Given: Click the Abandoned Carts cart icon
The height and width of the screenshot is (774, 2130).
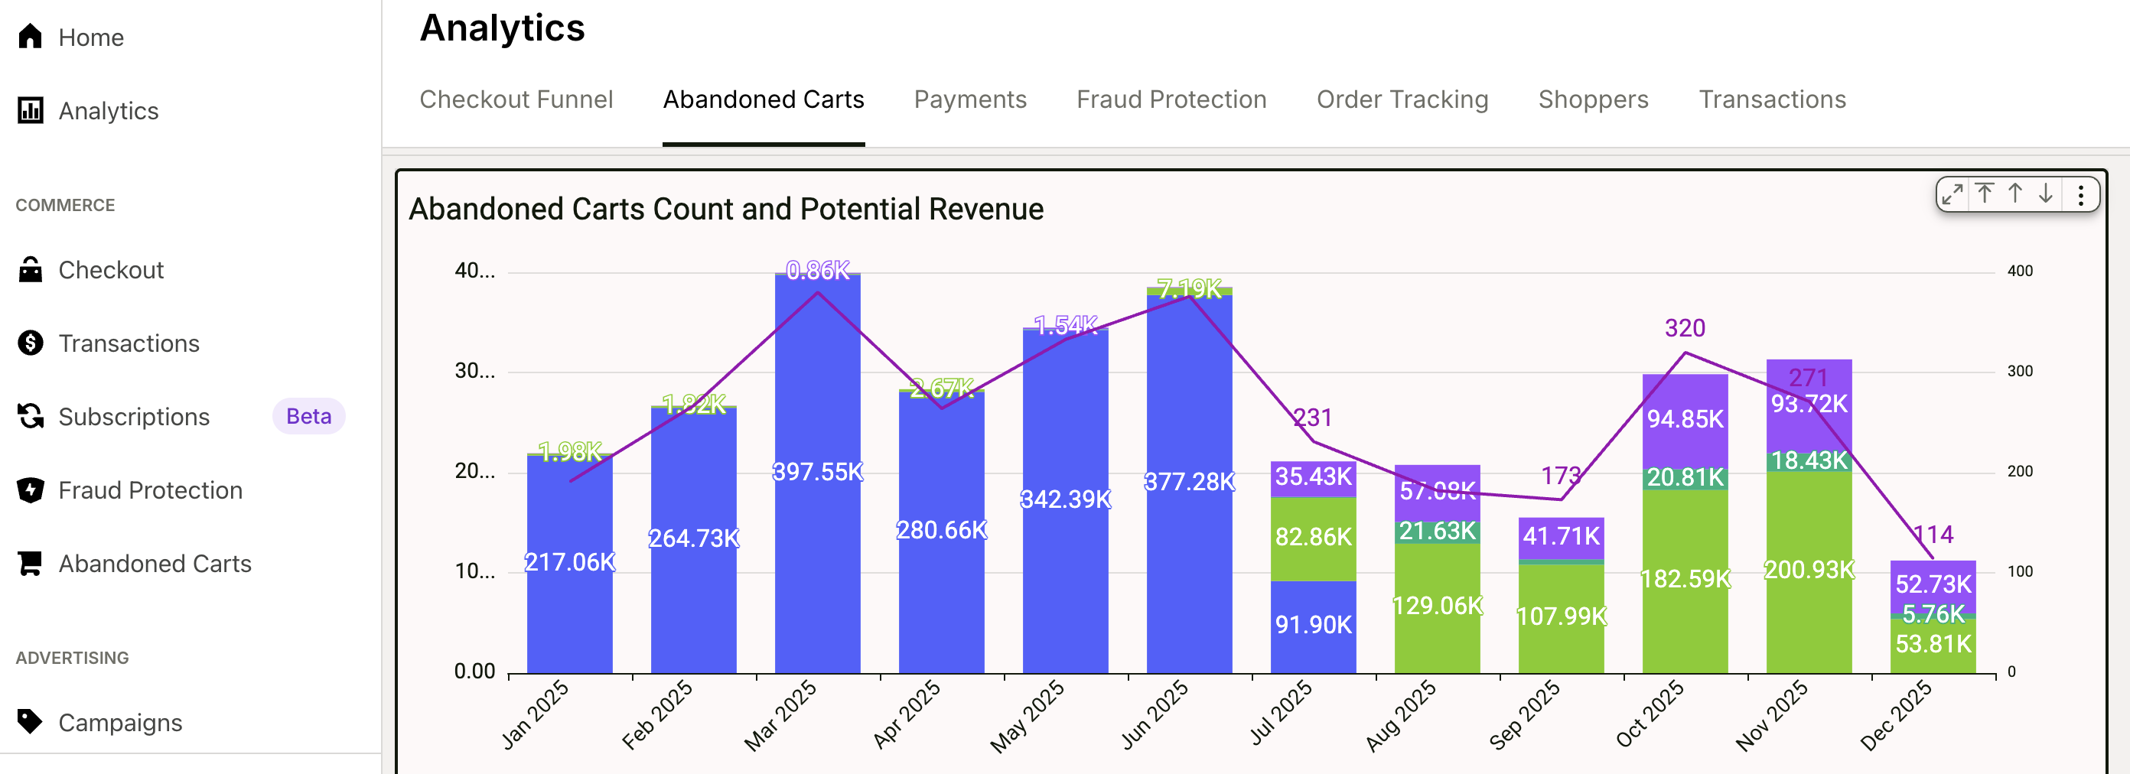Looking at the screenshot, I should click(x=31, y=563).
